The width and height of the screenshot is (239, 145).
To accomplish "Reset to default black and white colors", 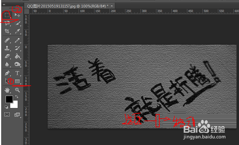I will click(7, 107).
